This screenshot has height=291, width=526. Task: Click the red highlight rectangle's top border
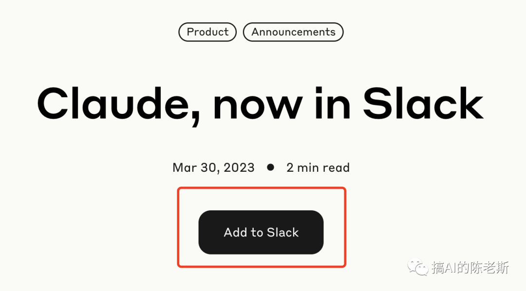pyautogui.click(x=262, y=188)
